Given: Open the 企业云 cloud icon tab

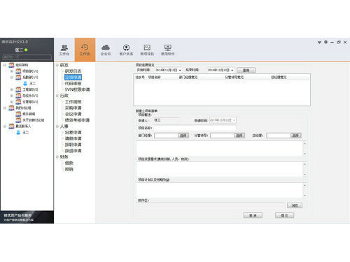Looking at the screenshot, I should (106, 50).
